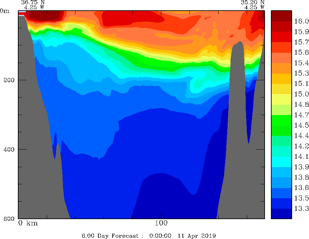Select the darkest blue swatch below 13.3

(282, 213)
